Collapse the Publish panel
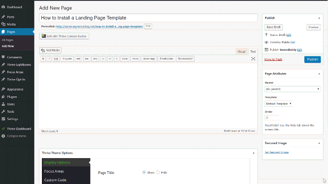Image resolution: width=328 pixels, height=184 pixels. point(319,18)
